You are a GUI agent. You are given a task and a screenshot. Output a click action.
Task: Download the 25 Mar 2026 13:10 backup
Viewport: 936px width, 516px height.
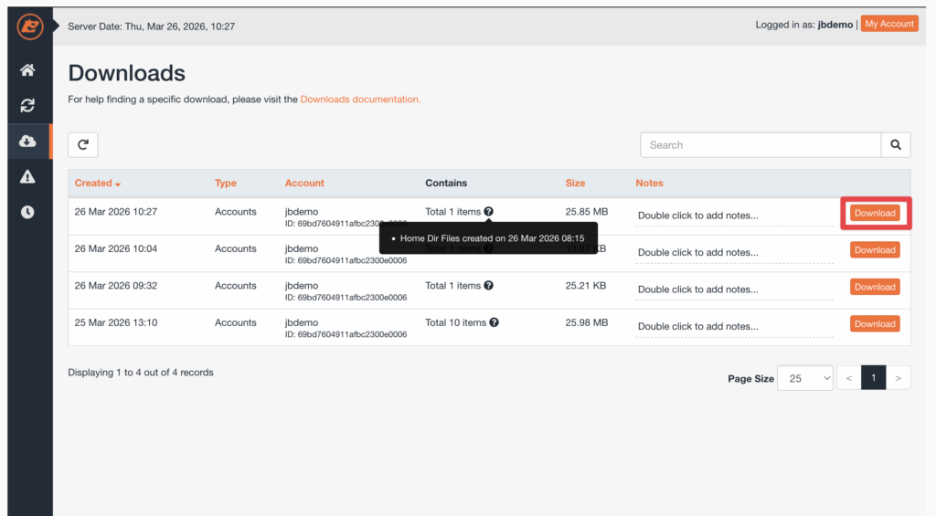[x=875, y=323]
